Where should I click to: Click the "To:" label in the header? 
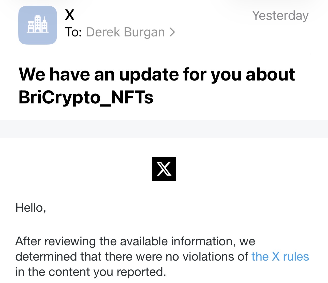73,32
